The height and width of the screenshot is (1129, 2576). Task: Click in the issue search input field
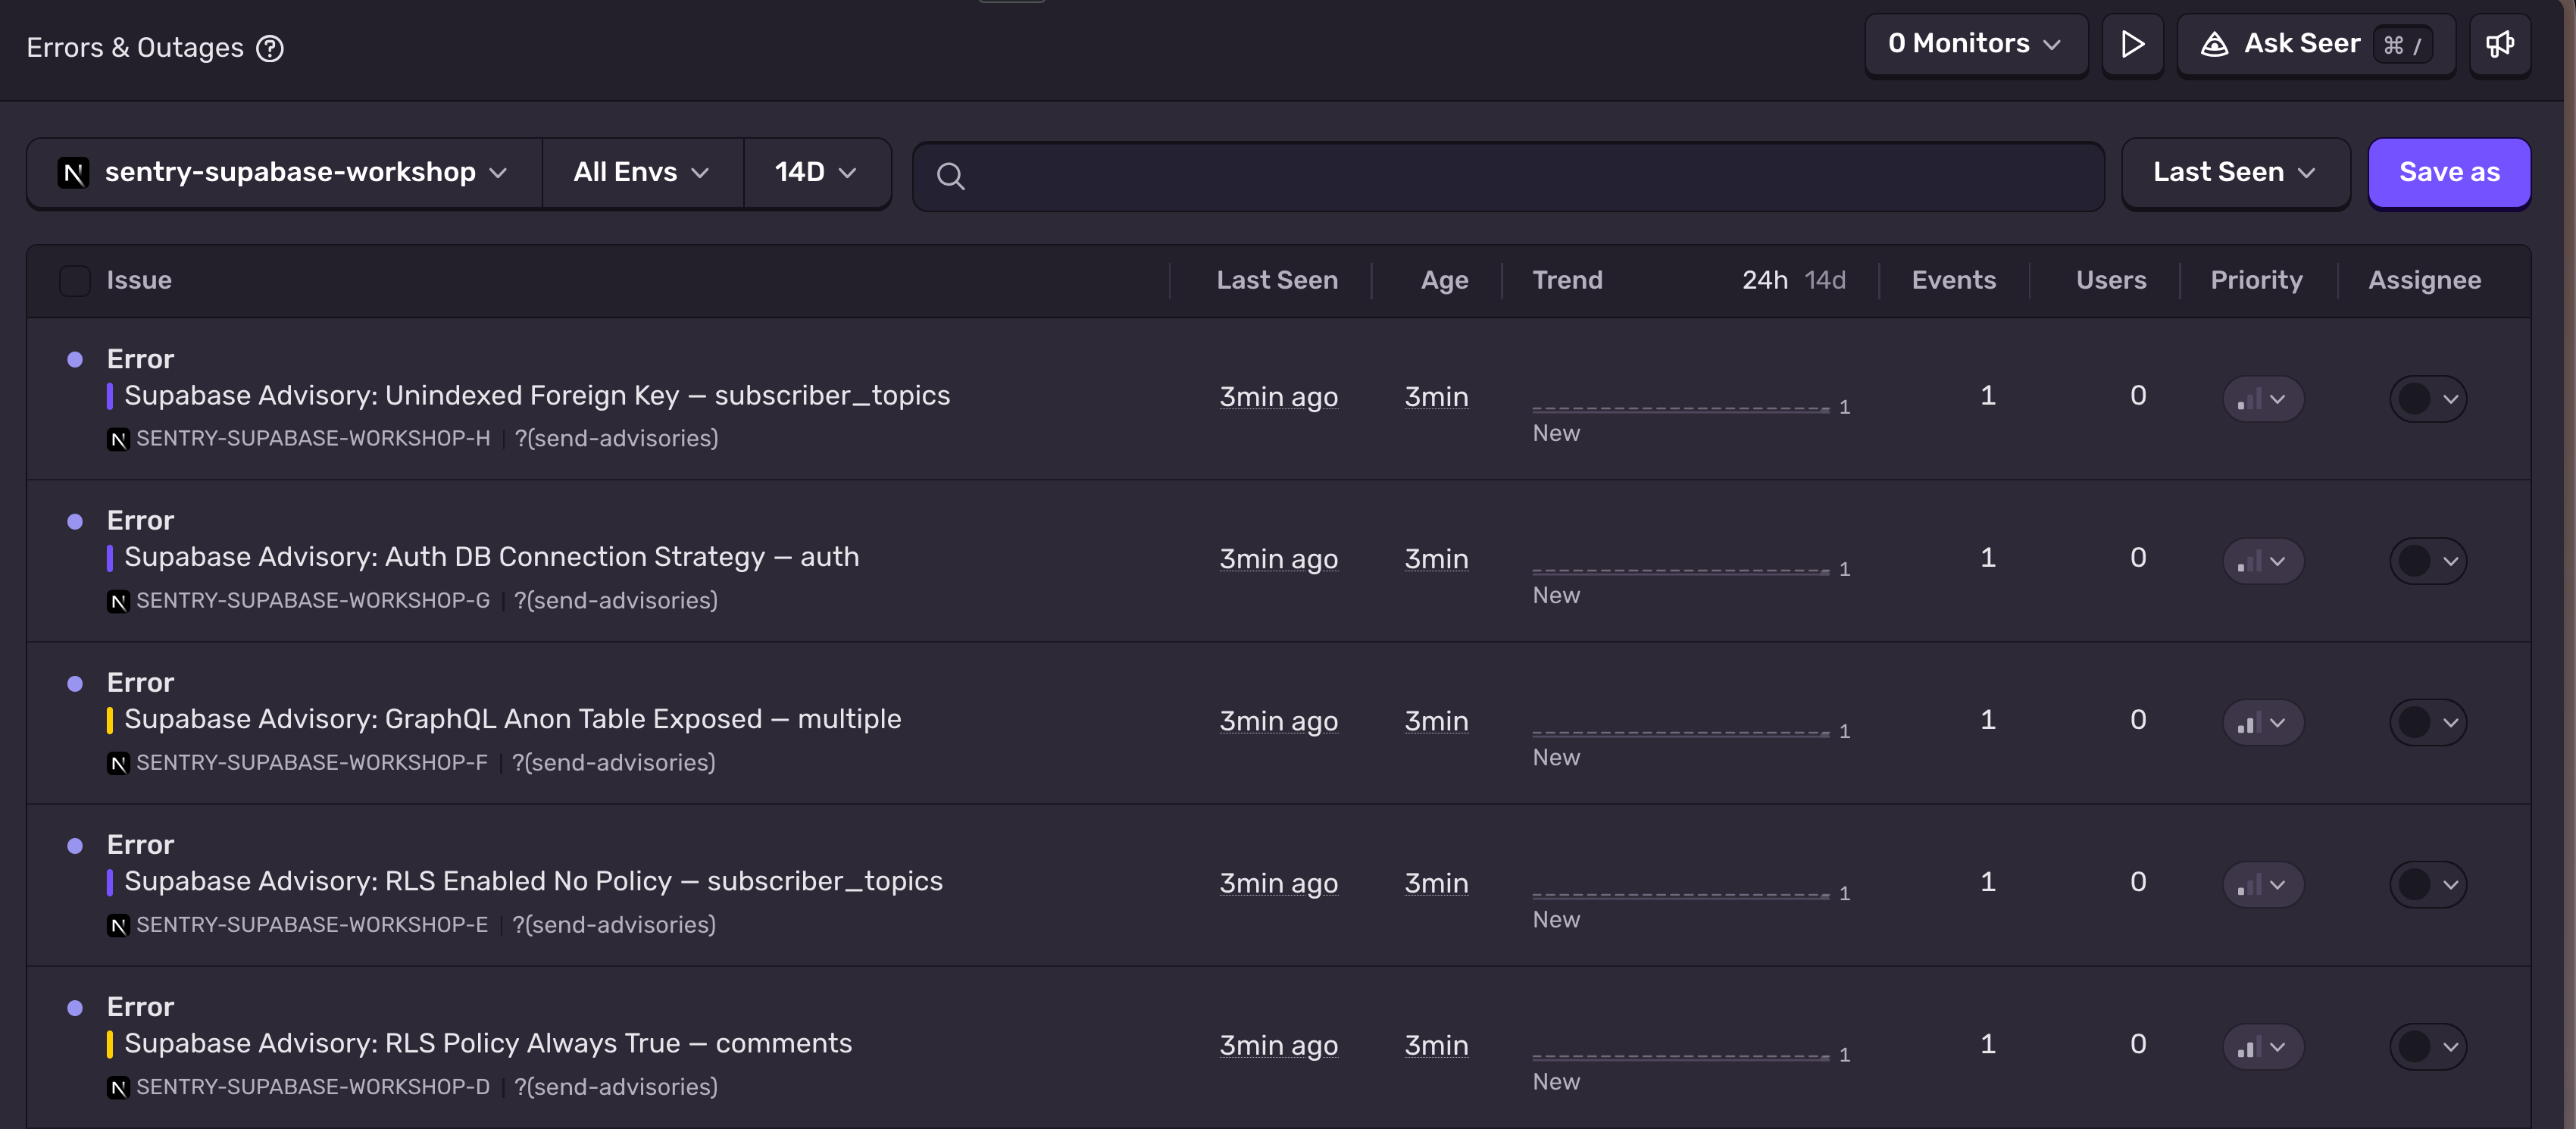(x=1508, y=177)
